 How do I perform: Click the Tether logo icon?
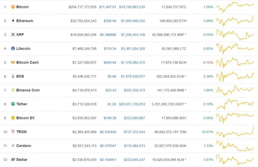pos(13,104)
